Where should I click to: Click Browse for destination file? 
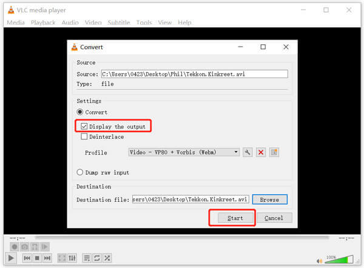pyautogui.click(x=270, y=199)
